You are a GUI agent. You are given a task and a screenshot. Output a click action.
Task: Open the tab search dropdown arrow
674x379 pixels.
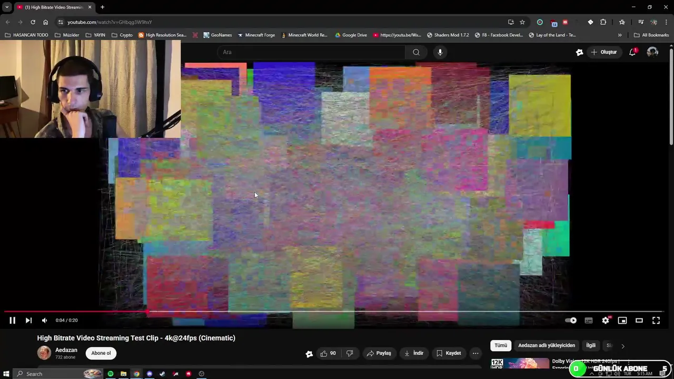pyautogui.click(x=7, y=7)
